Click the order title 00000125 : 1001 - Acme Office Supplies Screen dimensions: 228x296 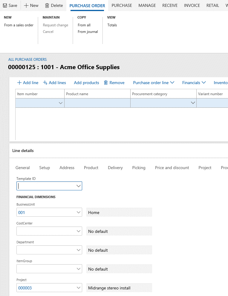pyautogui.click(x=64, y=67)
